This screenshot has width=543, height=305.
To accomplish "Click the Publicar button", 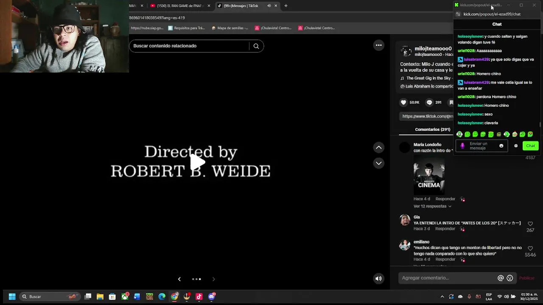I will pyautogui.click(x=527, y=278).
